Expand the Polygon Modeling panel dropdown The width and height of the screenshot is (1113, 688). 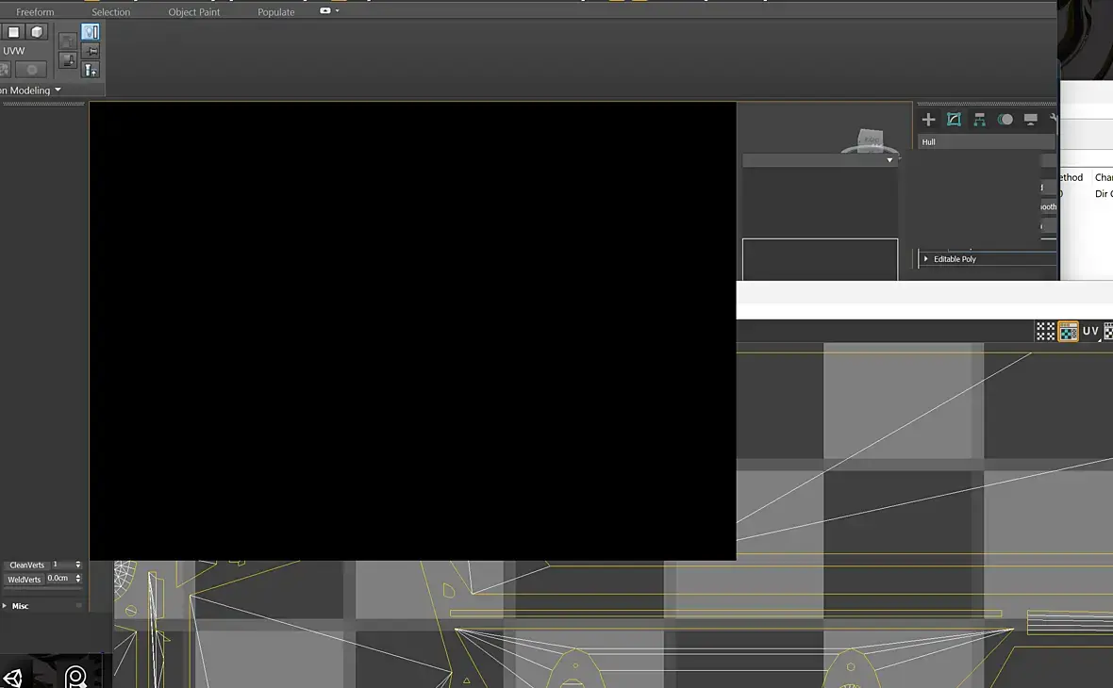tap(58, 90)
